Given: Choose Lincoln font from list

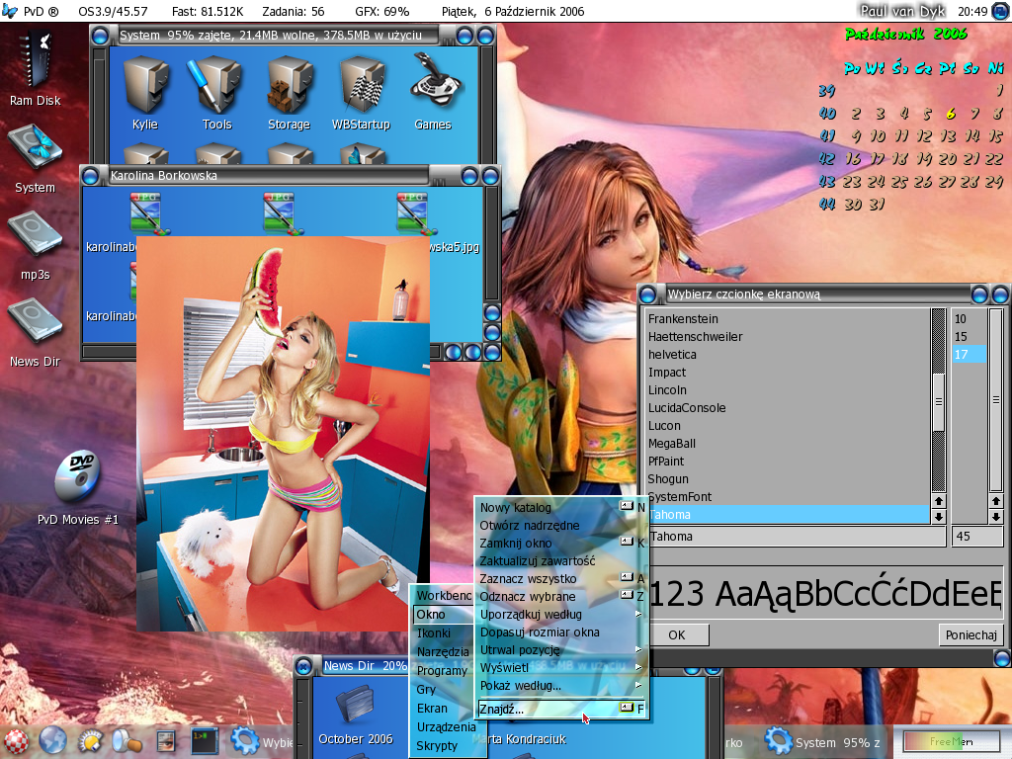Looking at the screenshot, I should pyautogui.click(x=788, y=389).
